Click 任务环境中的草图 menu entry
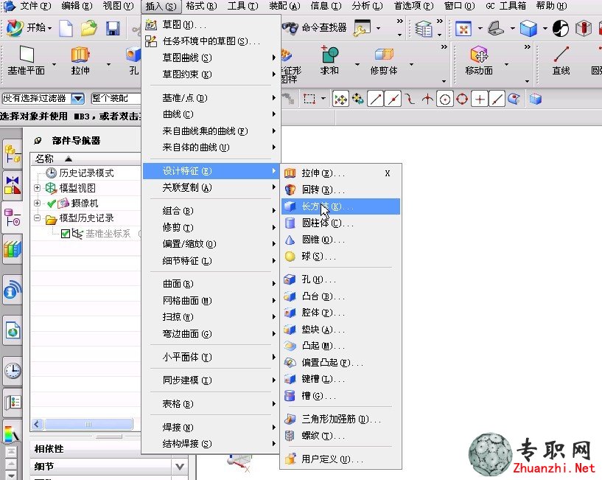 tap(211, 41)
